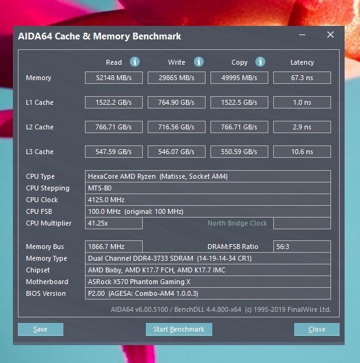Click the CPU Multiplier field 41.25x

114,223
